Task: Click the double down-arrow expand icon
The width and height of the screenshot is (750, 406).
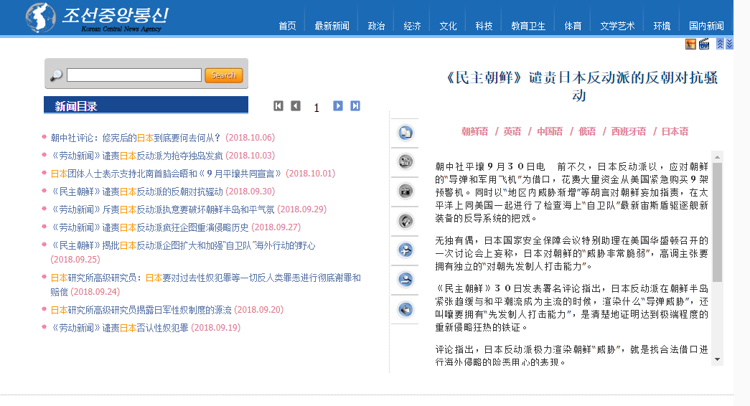Action: click(729, 44)
